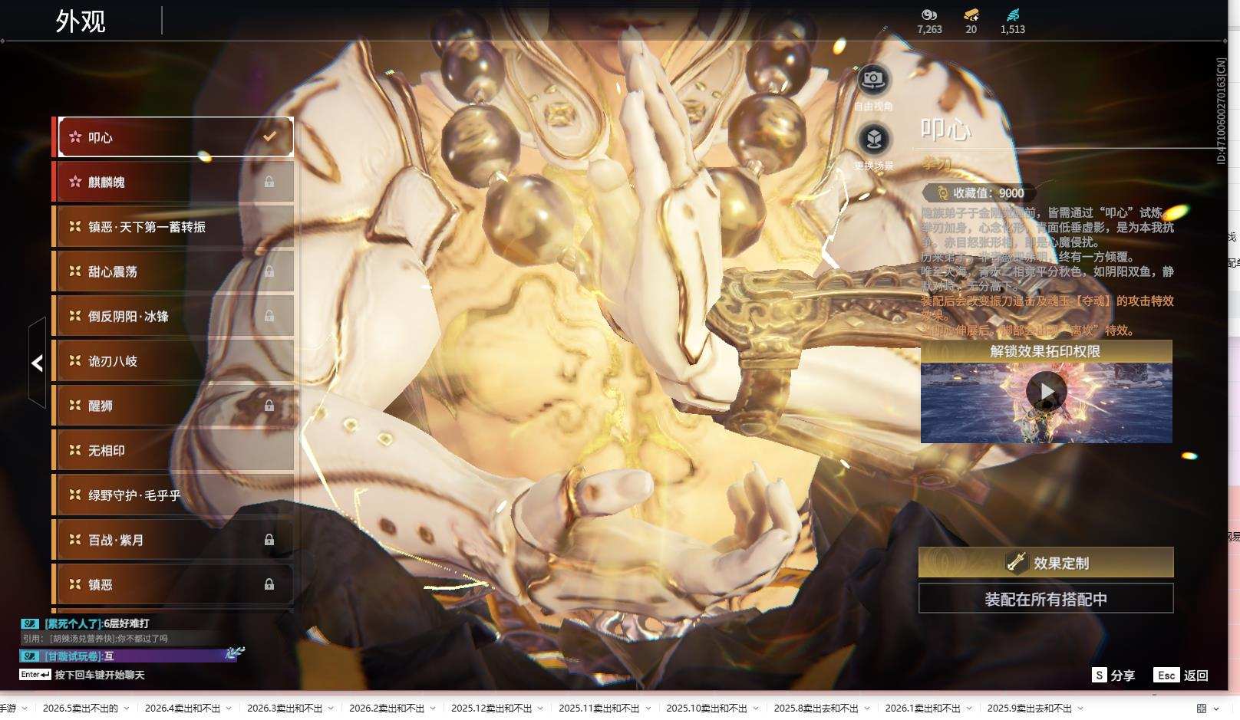Viewport: 1240px width, 720px height.
Task: Click the 装配在所有搭配中 button
Action: pos(1046,599)
